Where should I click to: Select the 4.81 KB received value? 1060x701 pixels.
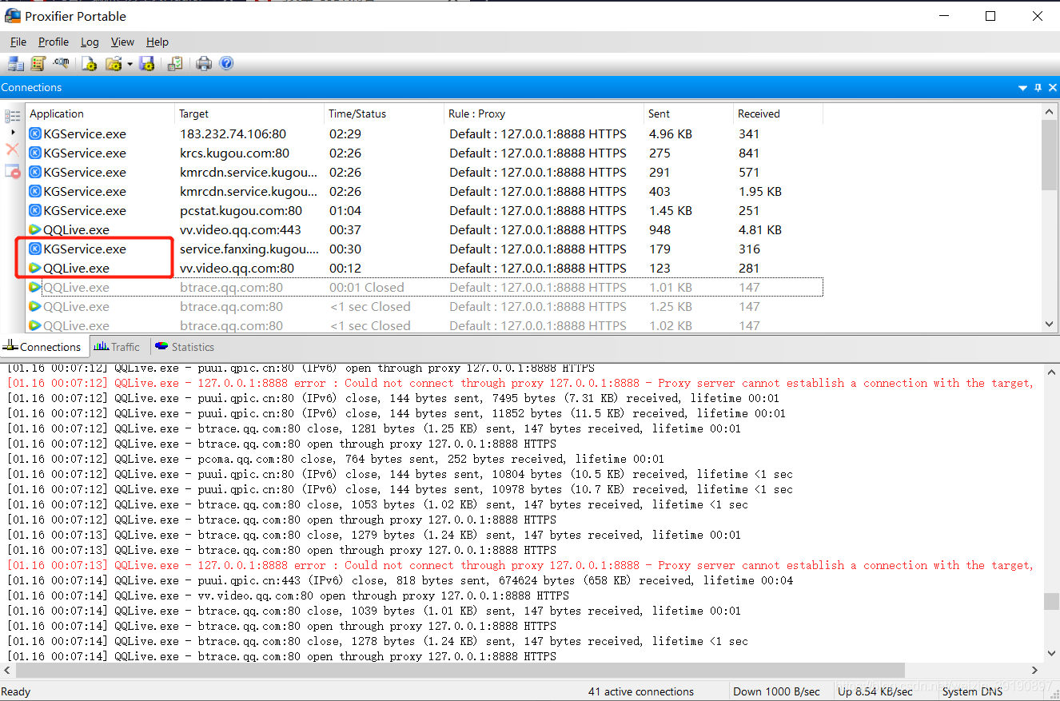pyautogui.click(x=759, y=229)
